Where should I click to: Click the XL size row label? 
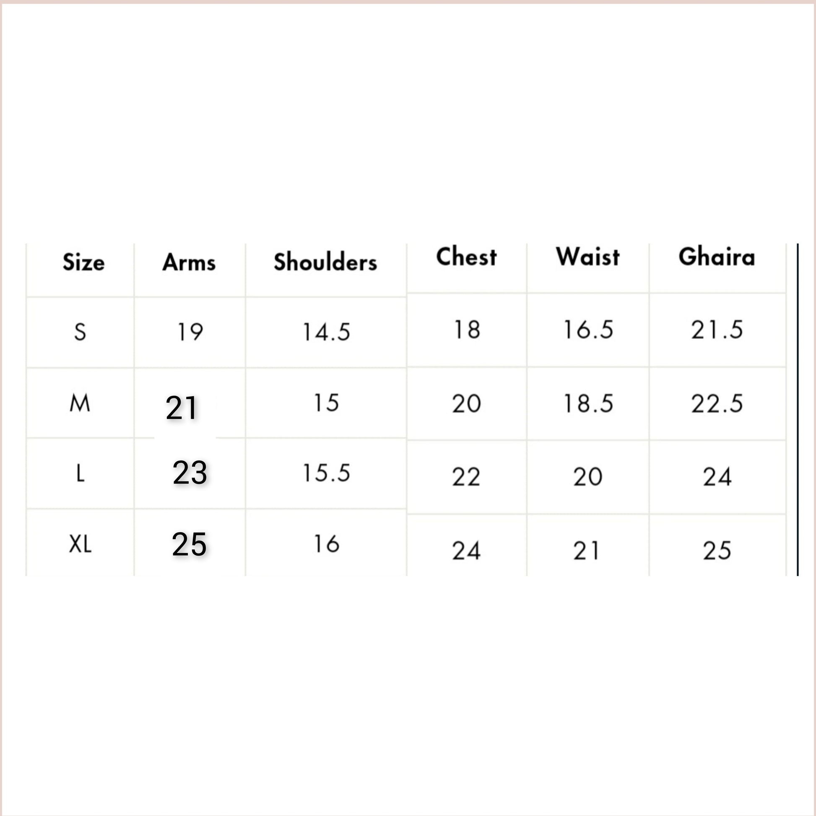coord(80,544)
